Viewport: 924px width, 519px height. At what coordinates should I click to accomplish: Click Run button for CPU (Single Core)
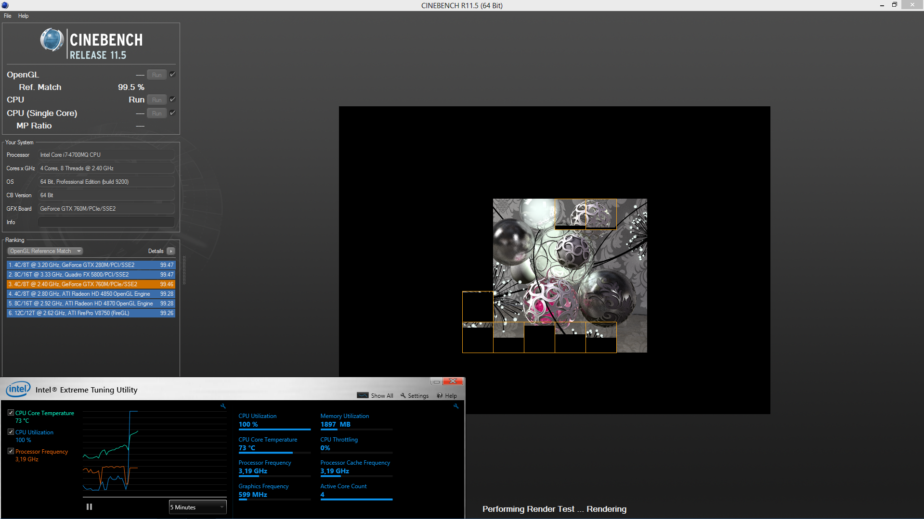pos(157,113)
